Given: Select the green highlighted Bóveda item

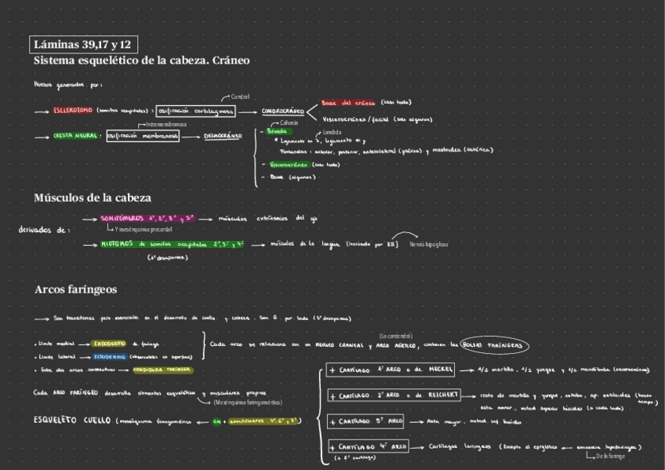Looking at the screenshot, I should coord(277,131).
